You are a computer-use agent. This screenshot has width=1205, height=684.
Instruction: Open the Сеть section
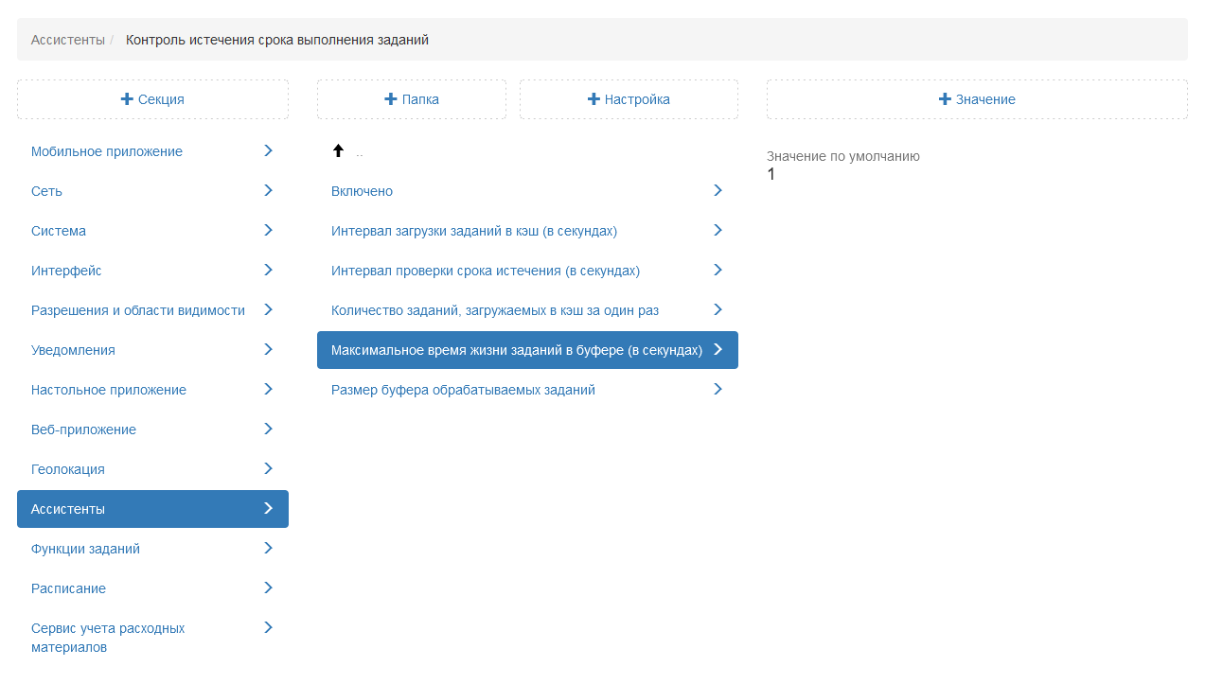pyautogui.click(x=46, y=191)
